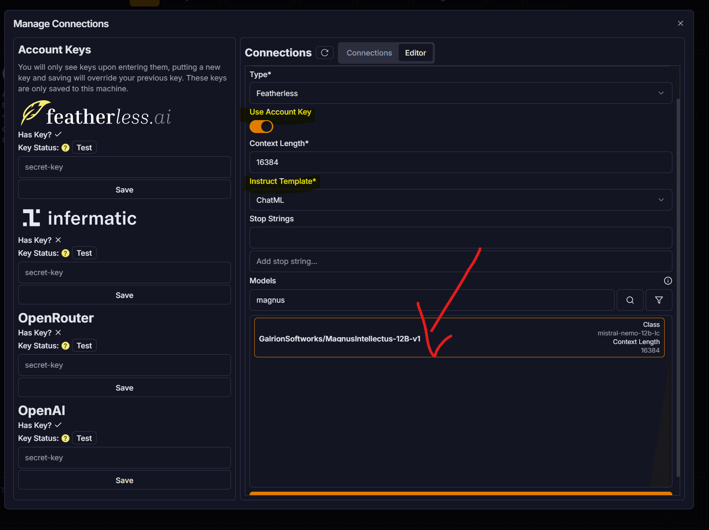Refresh the Connections list icon
Viewport: 709px width, 530px height.
coord(325,53)
